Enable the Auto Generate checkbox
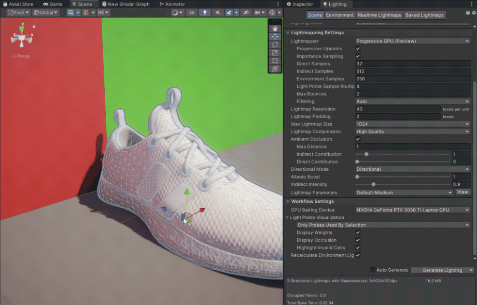This screenshot has height=305, width=477. pos(372,270)
